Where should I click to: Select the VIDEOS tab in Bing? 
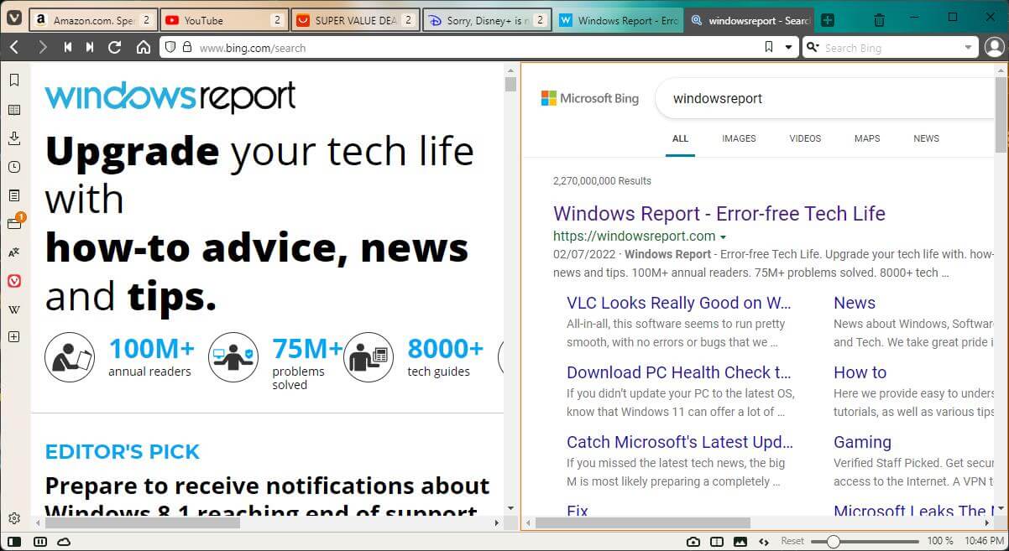pos(805,138)
